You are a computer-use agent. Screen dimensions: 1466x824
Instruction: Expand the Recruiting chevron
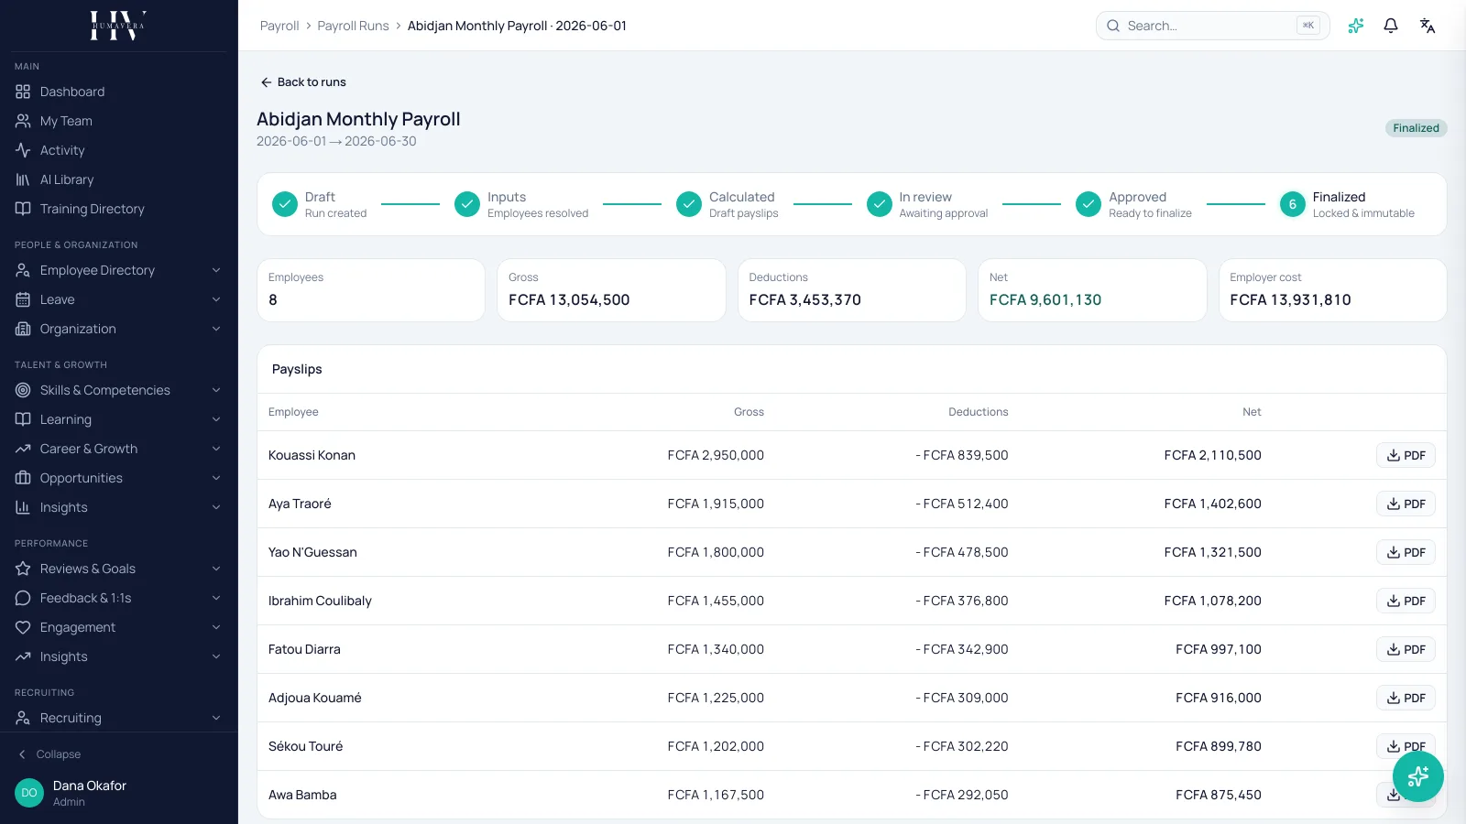216,718
